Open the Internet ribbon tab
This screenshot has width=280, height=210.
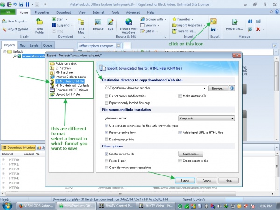pos(98,12)
